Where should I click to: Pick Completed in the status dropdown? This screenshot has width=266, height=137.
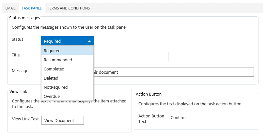click(67, 69)
